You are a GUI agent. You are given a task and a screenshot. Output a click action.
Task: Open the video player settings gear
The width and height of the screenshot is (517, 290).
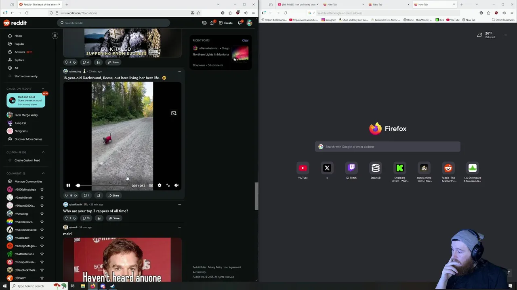160,185
